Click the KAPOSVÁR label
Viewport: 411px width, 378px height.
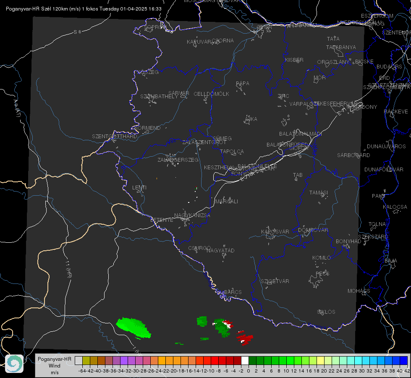[275, 231]
